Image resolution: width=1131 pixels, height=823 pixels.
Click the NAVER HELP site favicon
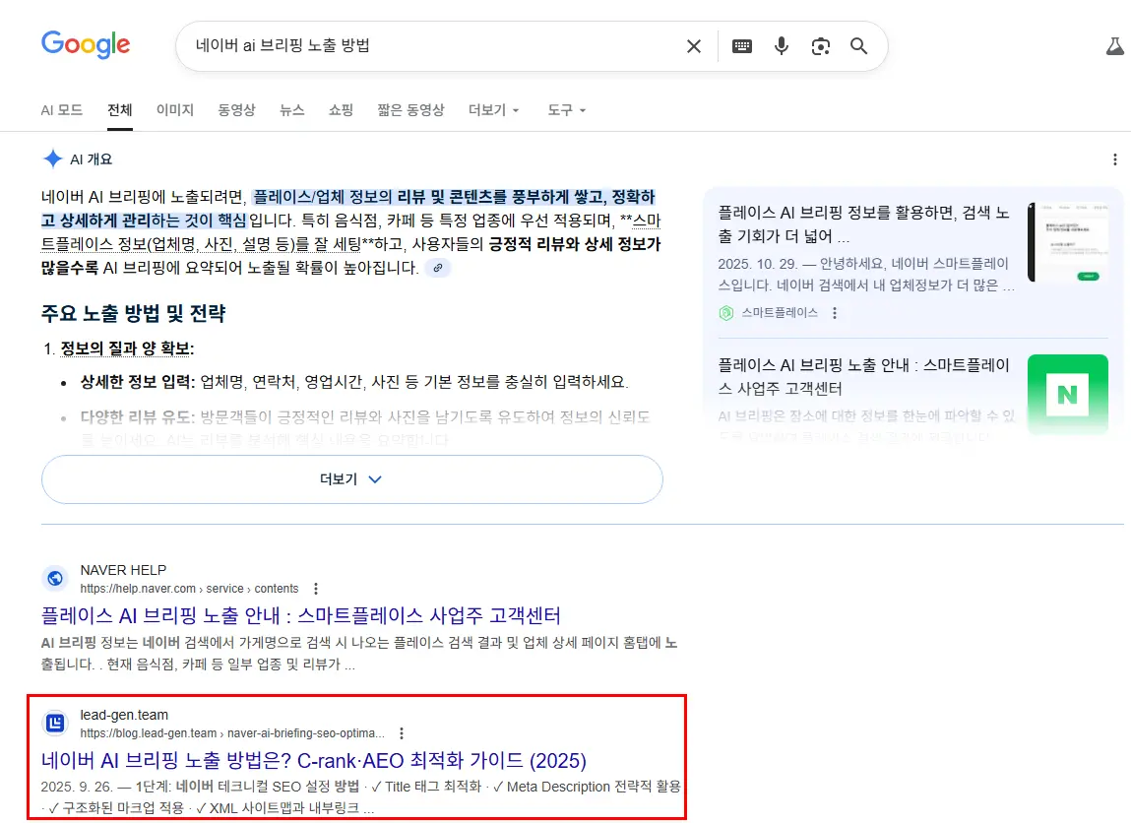(54, 577)
